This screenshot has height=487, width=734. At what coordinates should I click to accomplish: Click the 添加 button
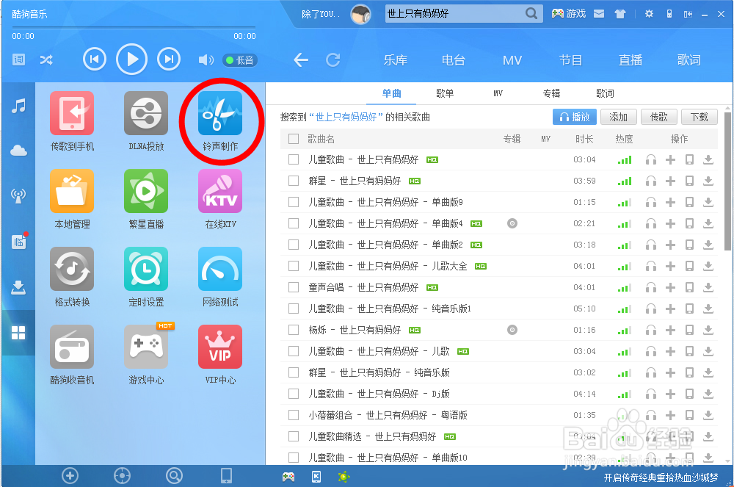618,117
